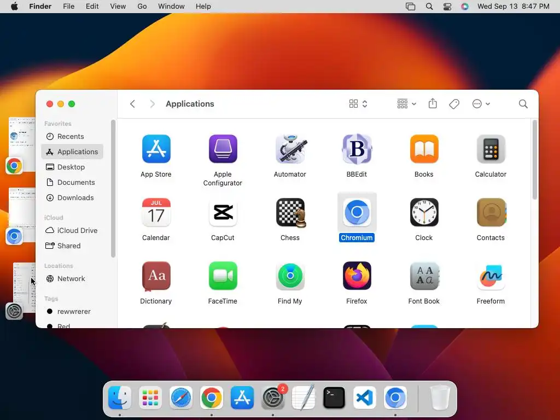Select the FaceTime app icon
Image resolution: width=560 pixels, height=420 pixels.
click(223, 276)
